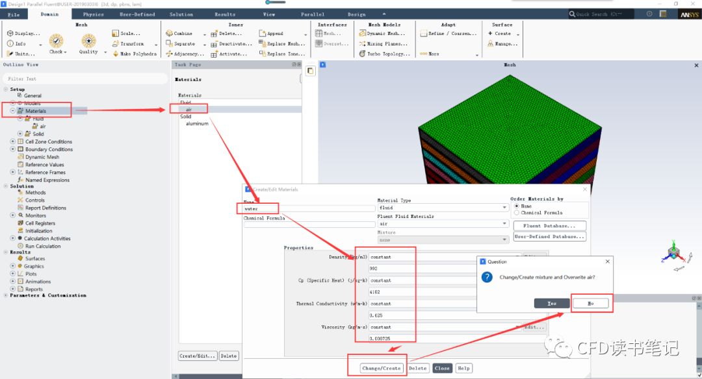The width and height of the screenshot is (702, 379).
Task: Switch to the Results ribbon tab
Action: point(225,14)
